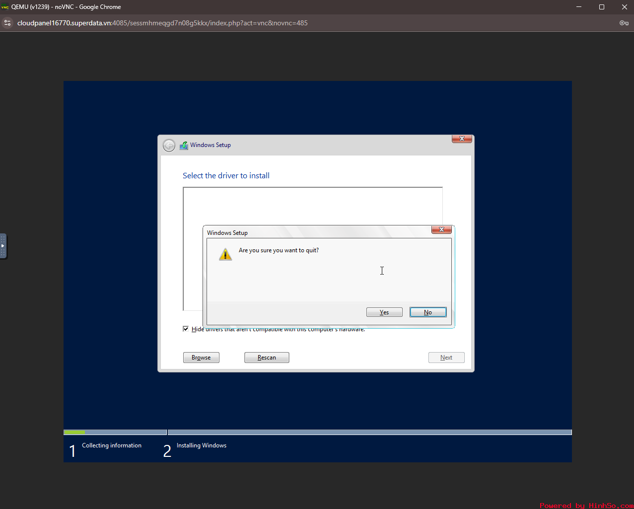Close the main Windows Setup window
The width and height of the screenshot is (634, 509).
coord(462,139)
